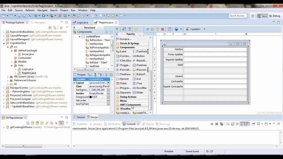Switch to the Source tab
The image size is (283, 159).
pos(79,117)
